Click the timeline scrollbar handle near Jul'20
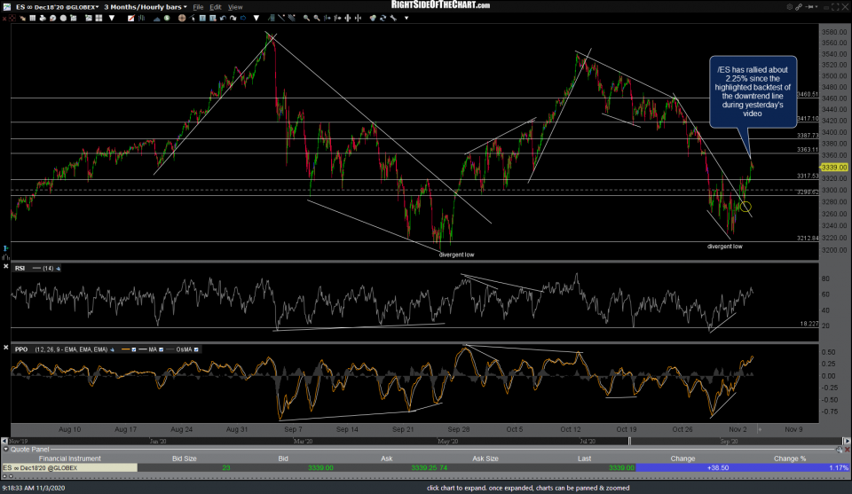This screenshot has width=852, height=494. click(x=629, y=441)
